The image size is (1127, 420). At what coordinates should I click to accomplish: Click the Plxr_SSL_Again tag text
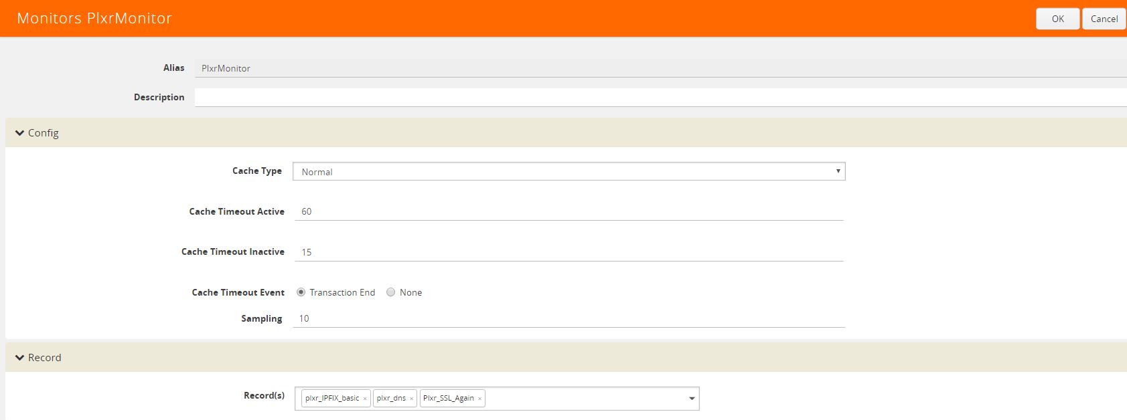449,398
